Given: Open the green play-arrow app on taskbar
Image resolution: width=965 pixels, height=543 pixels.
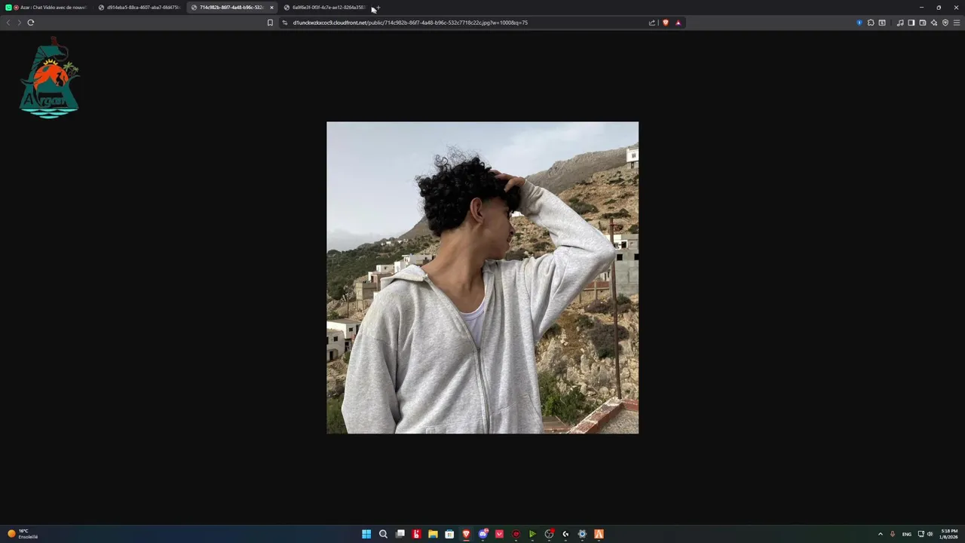Looking at the screenshot, I should 532,534.
